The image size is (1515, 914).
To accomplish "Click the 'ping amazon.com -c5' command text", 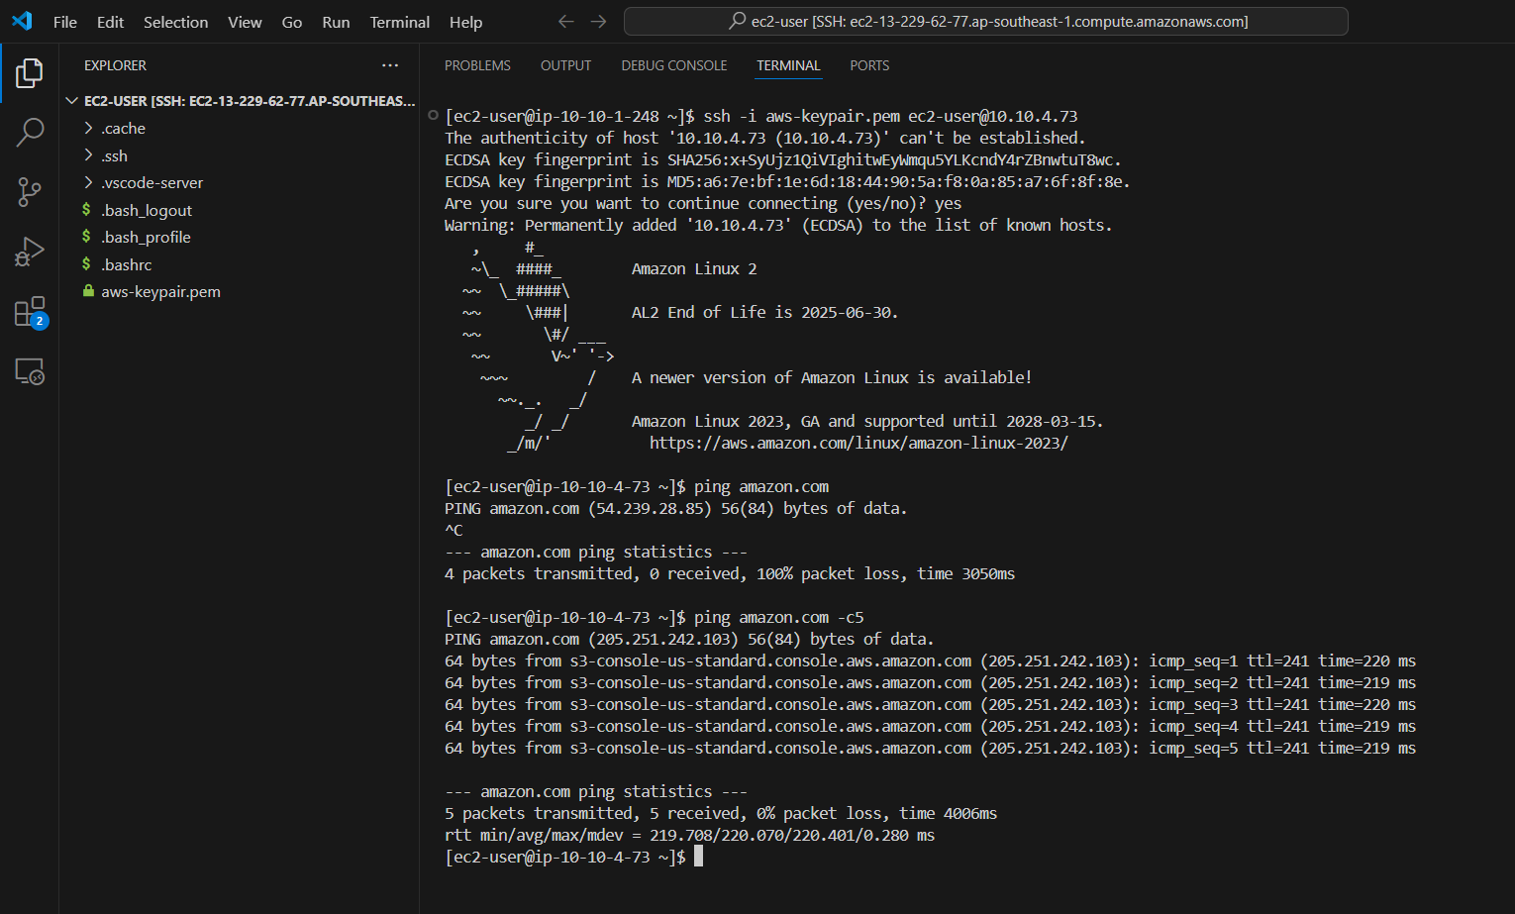I will [778, 617].
